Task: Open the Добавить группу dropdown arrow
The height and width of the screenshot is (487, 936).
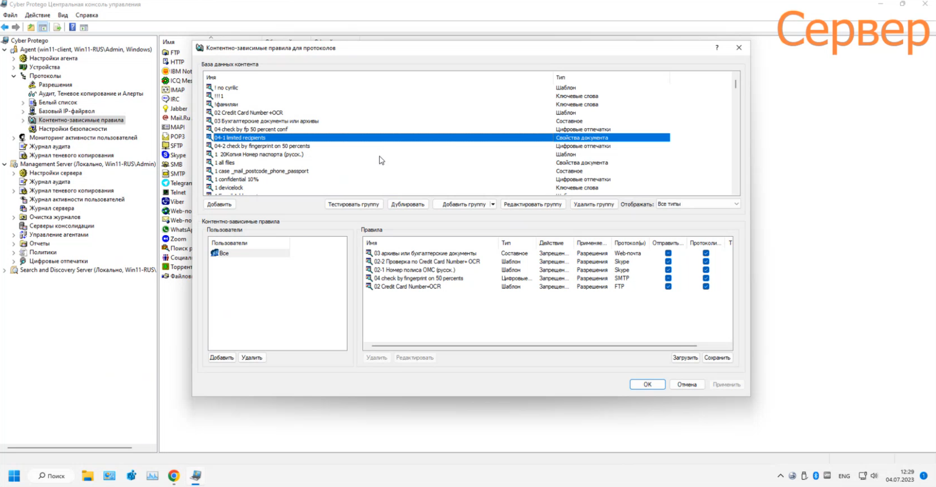Action: pos(493,204)
